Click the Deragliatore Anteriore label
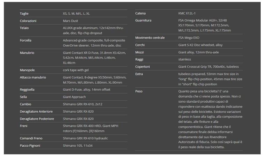 click(x=36, y=111)
